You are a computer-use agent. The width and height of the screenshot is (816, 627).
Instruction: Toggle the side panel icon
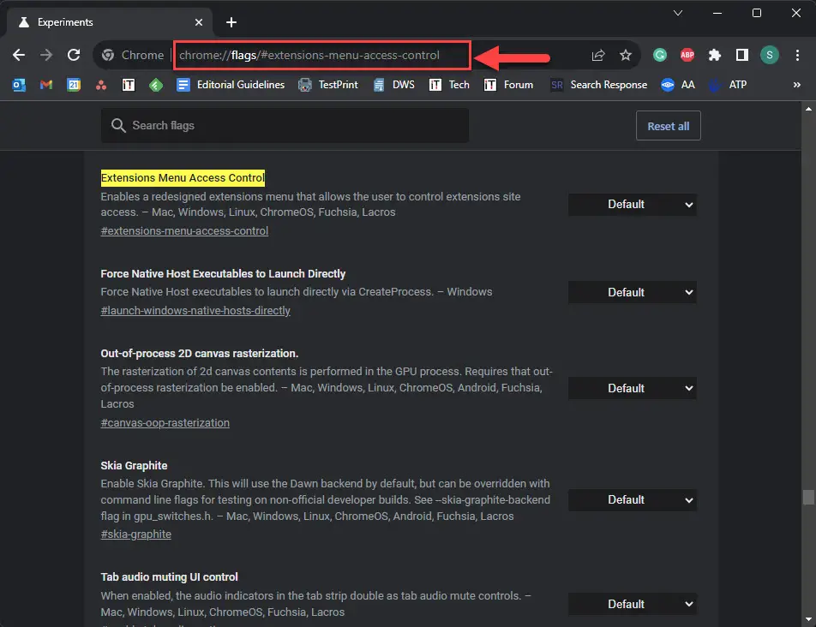(741, 55)
